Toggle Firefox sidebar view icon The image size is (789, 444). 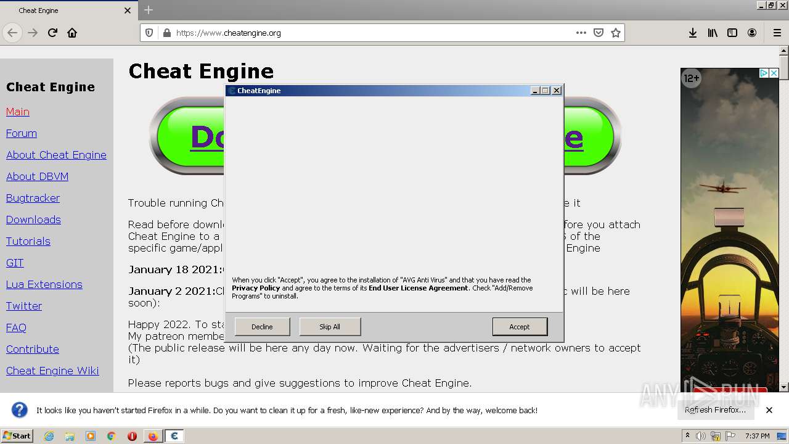[x=732, y=33]
